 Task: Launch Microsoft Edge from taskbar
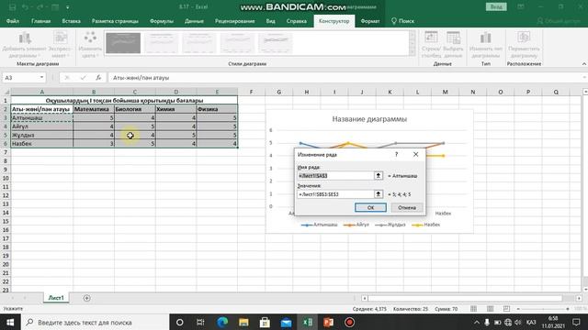(222, 322)
